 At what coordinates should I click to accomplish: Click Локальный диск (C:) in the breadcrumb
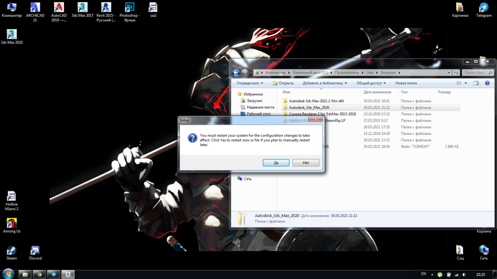pyautogui.click(x=310, y=72)
